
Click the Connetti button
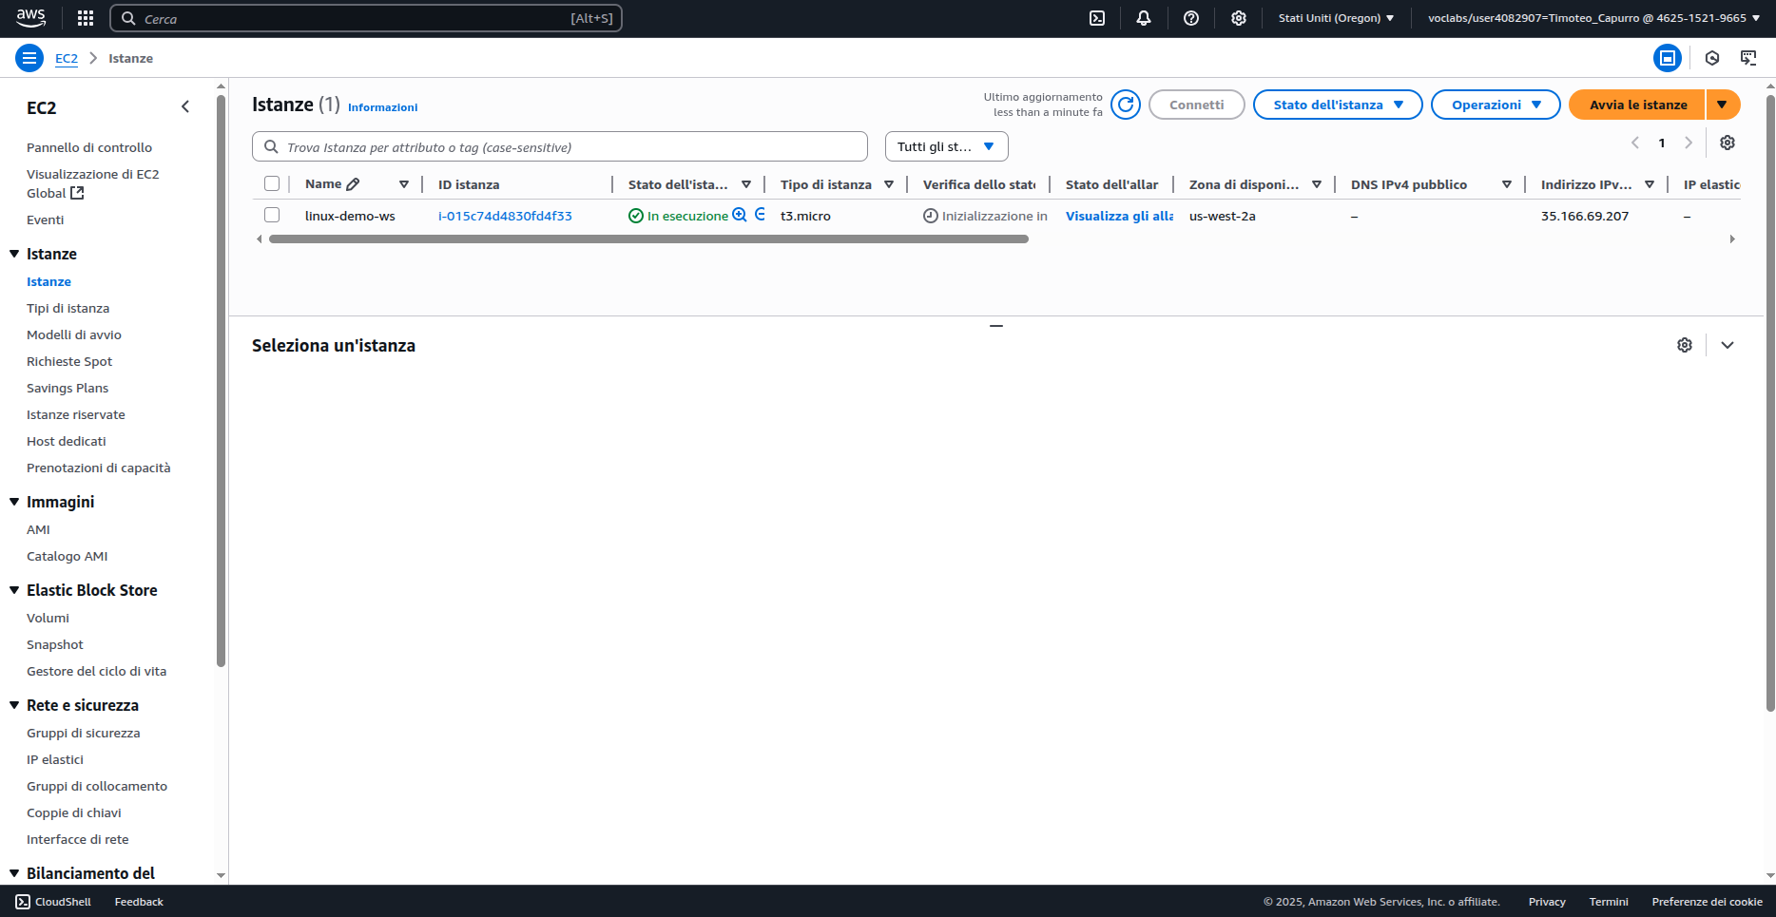click(x=1196, y=105)
